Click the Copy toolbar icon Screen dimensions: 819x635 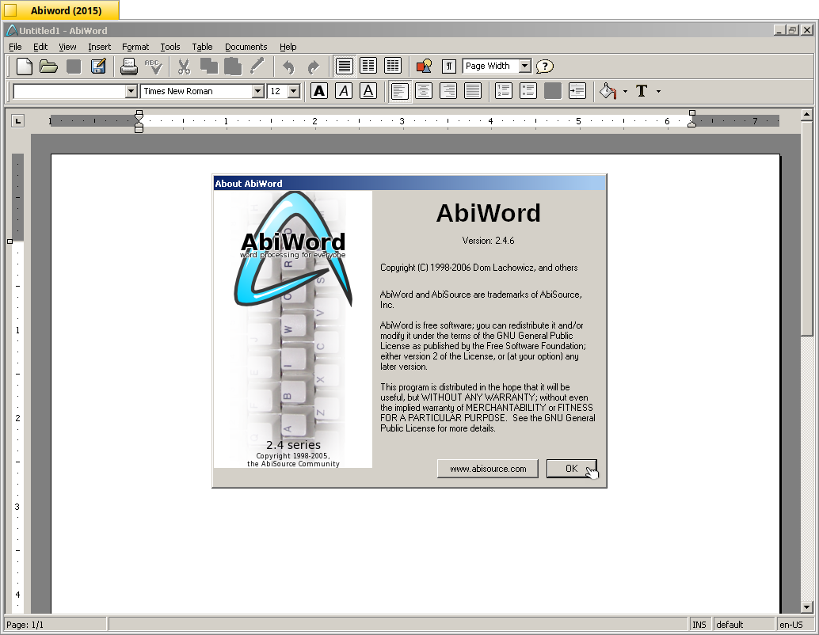[209, 67]
